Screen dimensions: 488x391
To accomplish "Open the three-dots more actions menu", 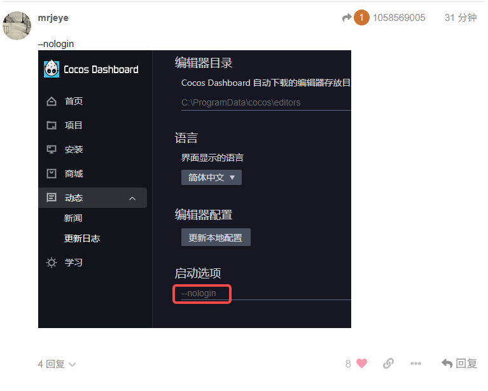I will (415, 363).
